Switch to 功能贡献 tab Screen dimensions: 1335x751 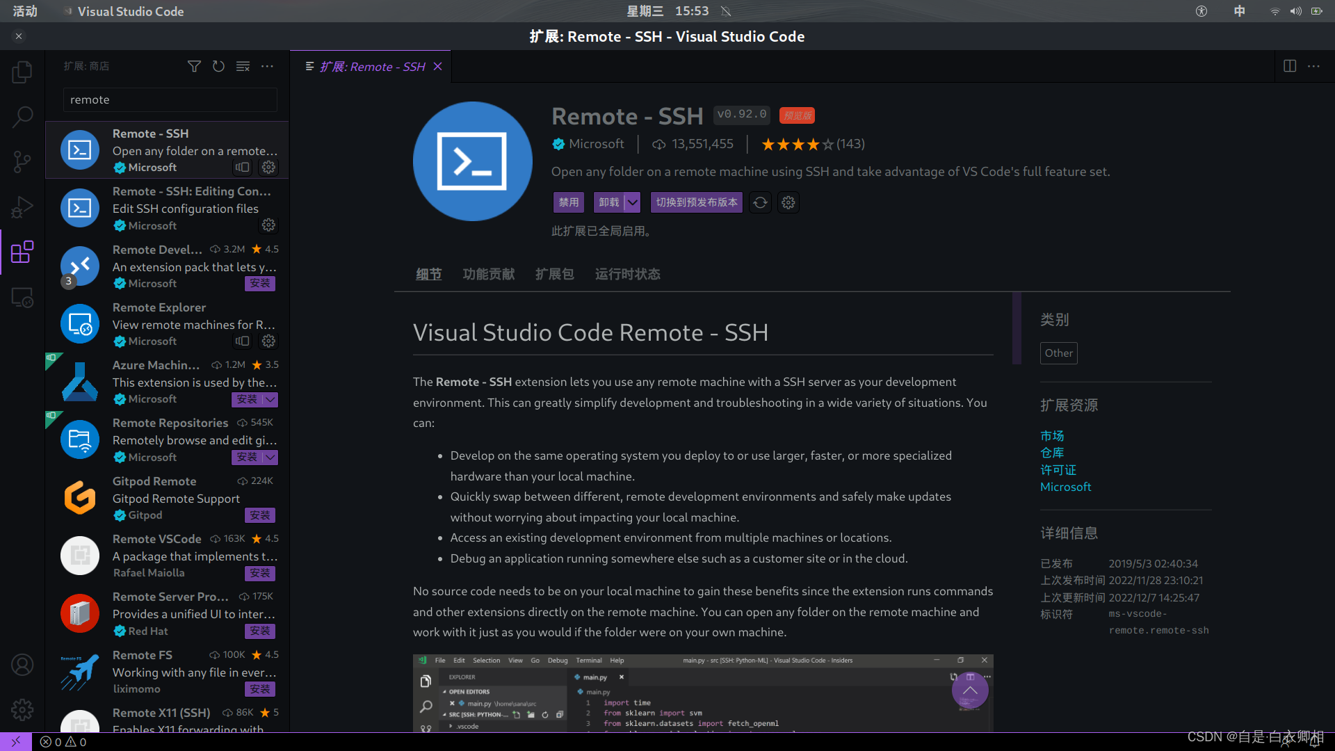pos(489,274)
